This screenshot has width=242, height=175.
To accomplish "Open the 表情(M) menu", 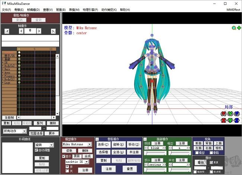I will point(74,9).
